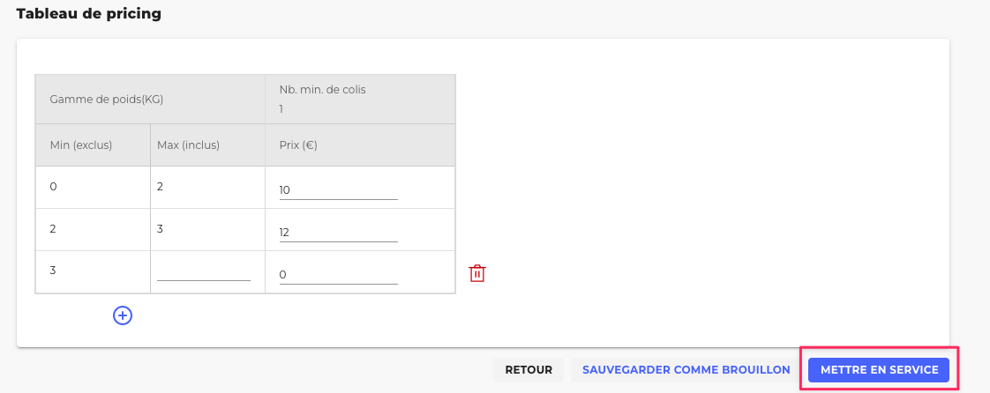Select the Max (inclus) column header
990x393 pixels.
(188, 145)
